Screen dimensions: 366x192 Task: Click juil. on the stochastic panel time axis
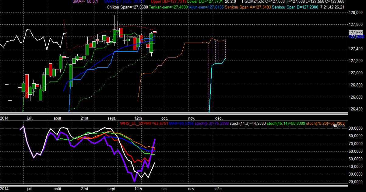tap(30, 189)
